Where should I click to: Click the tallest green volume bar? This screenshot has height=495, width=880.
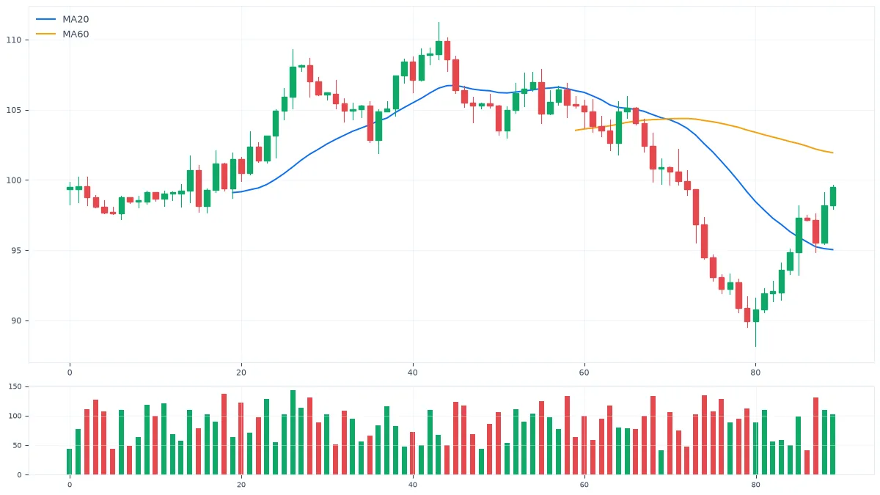(293, 433)
